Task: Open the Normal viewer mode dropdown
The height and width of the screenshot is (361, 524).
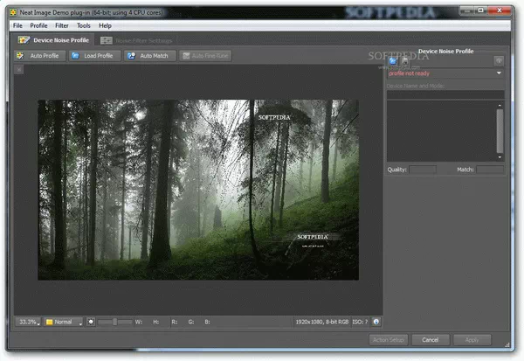Action: (64, 322)
